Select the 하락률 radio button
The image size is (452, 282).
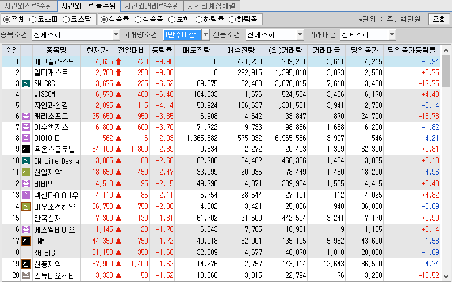click(199, 20)
